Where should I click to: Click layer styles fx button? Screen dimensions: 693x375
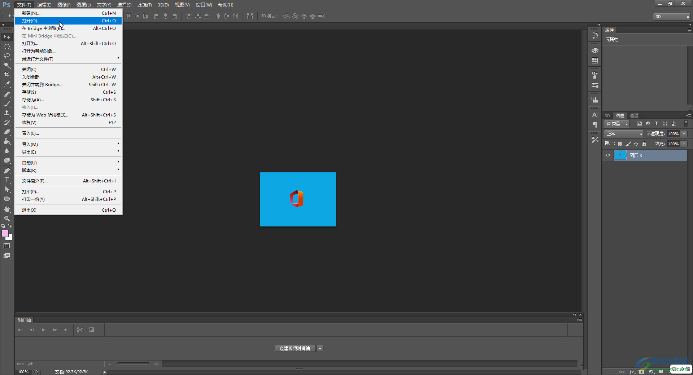632,371
